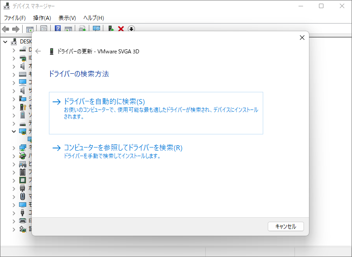Click the gear-and-page toolbar icon with green arrow
The width and height of the screenshot is (352, 257).
(x=82, y=29)
